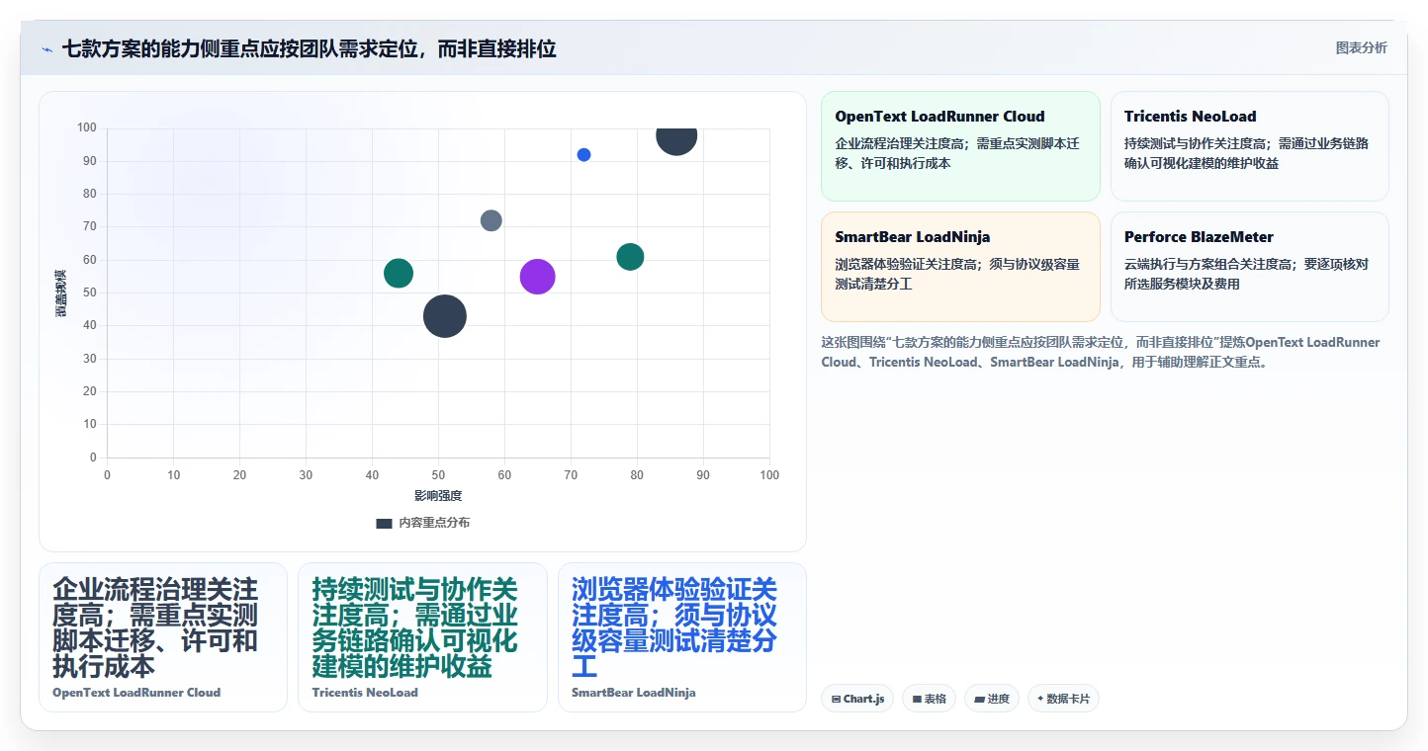Click the 影响强度 x-axis label
The height and width of the screenshot is (751, 1428).
tap(438, 495)
